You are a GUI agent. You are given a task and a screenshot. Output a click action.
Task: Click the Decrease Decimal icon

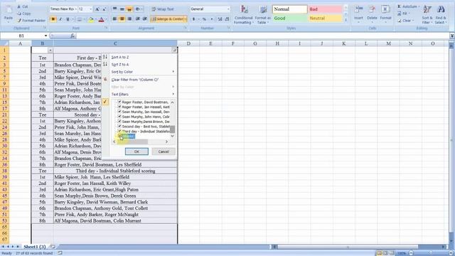click(x=227, y=19)
